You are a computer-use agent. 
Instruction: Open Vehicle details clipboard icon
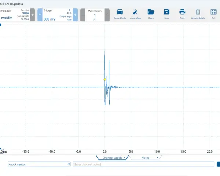(x=198, y=14)
